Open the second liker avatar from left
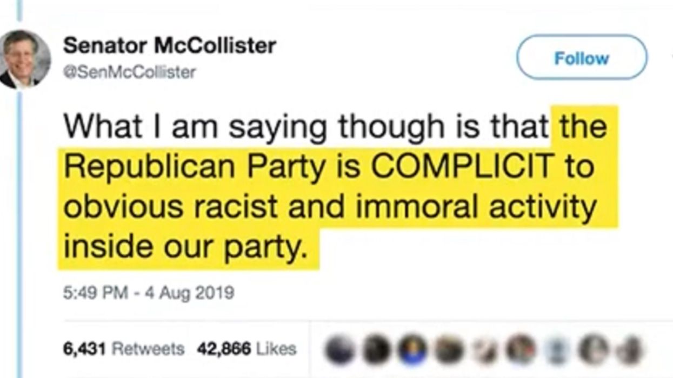This screenshot has height=378, width=673. click(x=377, y=350)
